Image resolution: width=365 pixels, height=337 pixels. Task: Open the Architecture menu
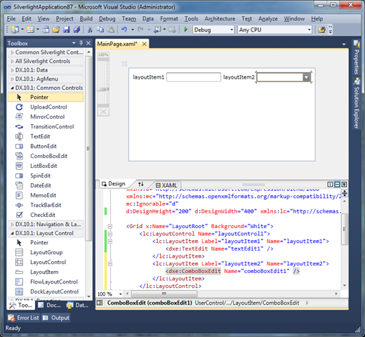pyautogui.click(x=220, y=19)
